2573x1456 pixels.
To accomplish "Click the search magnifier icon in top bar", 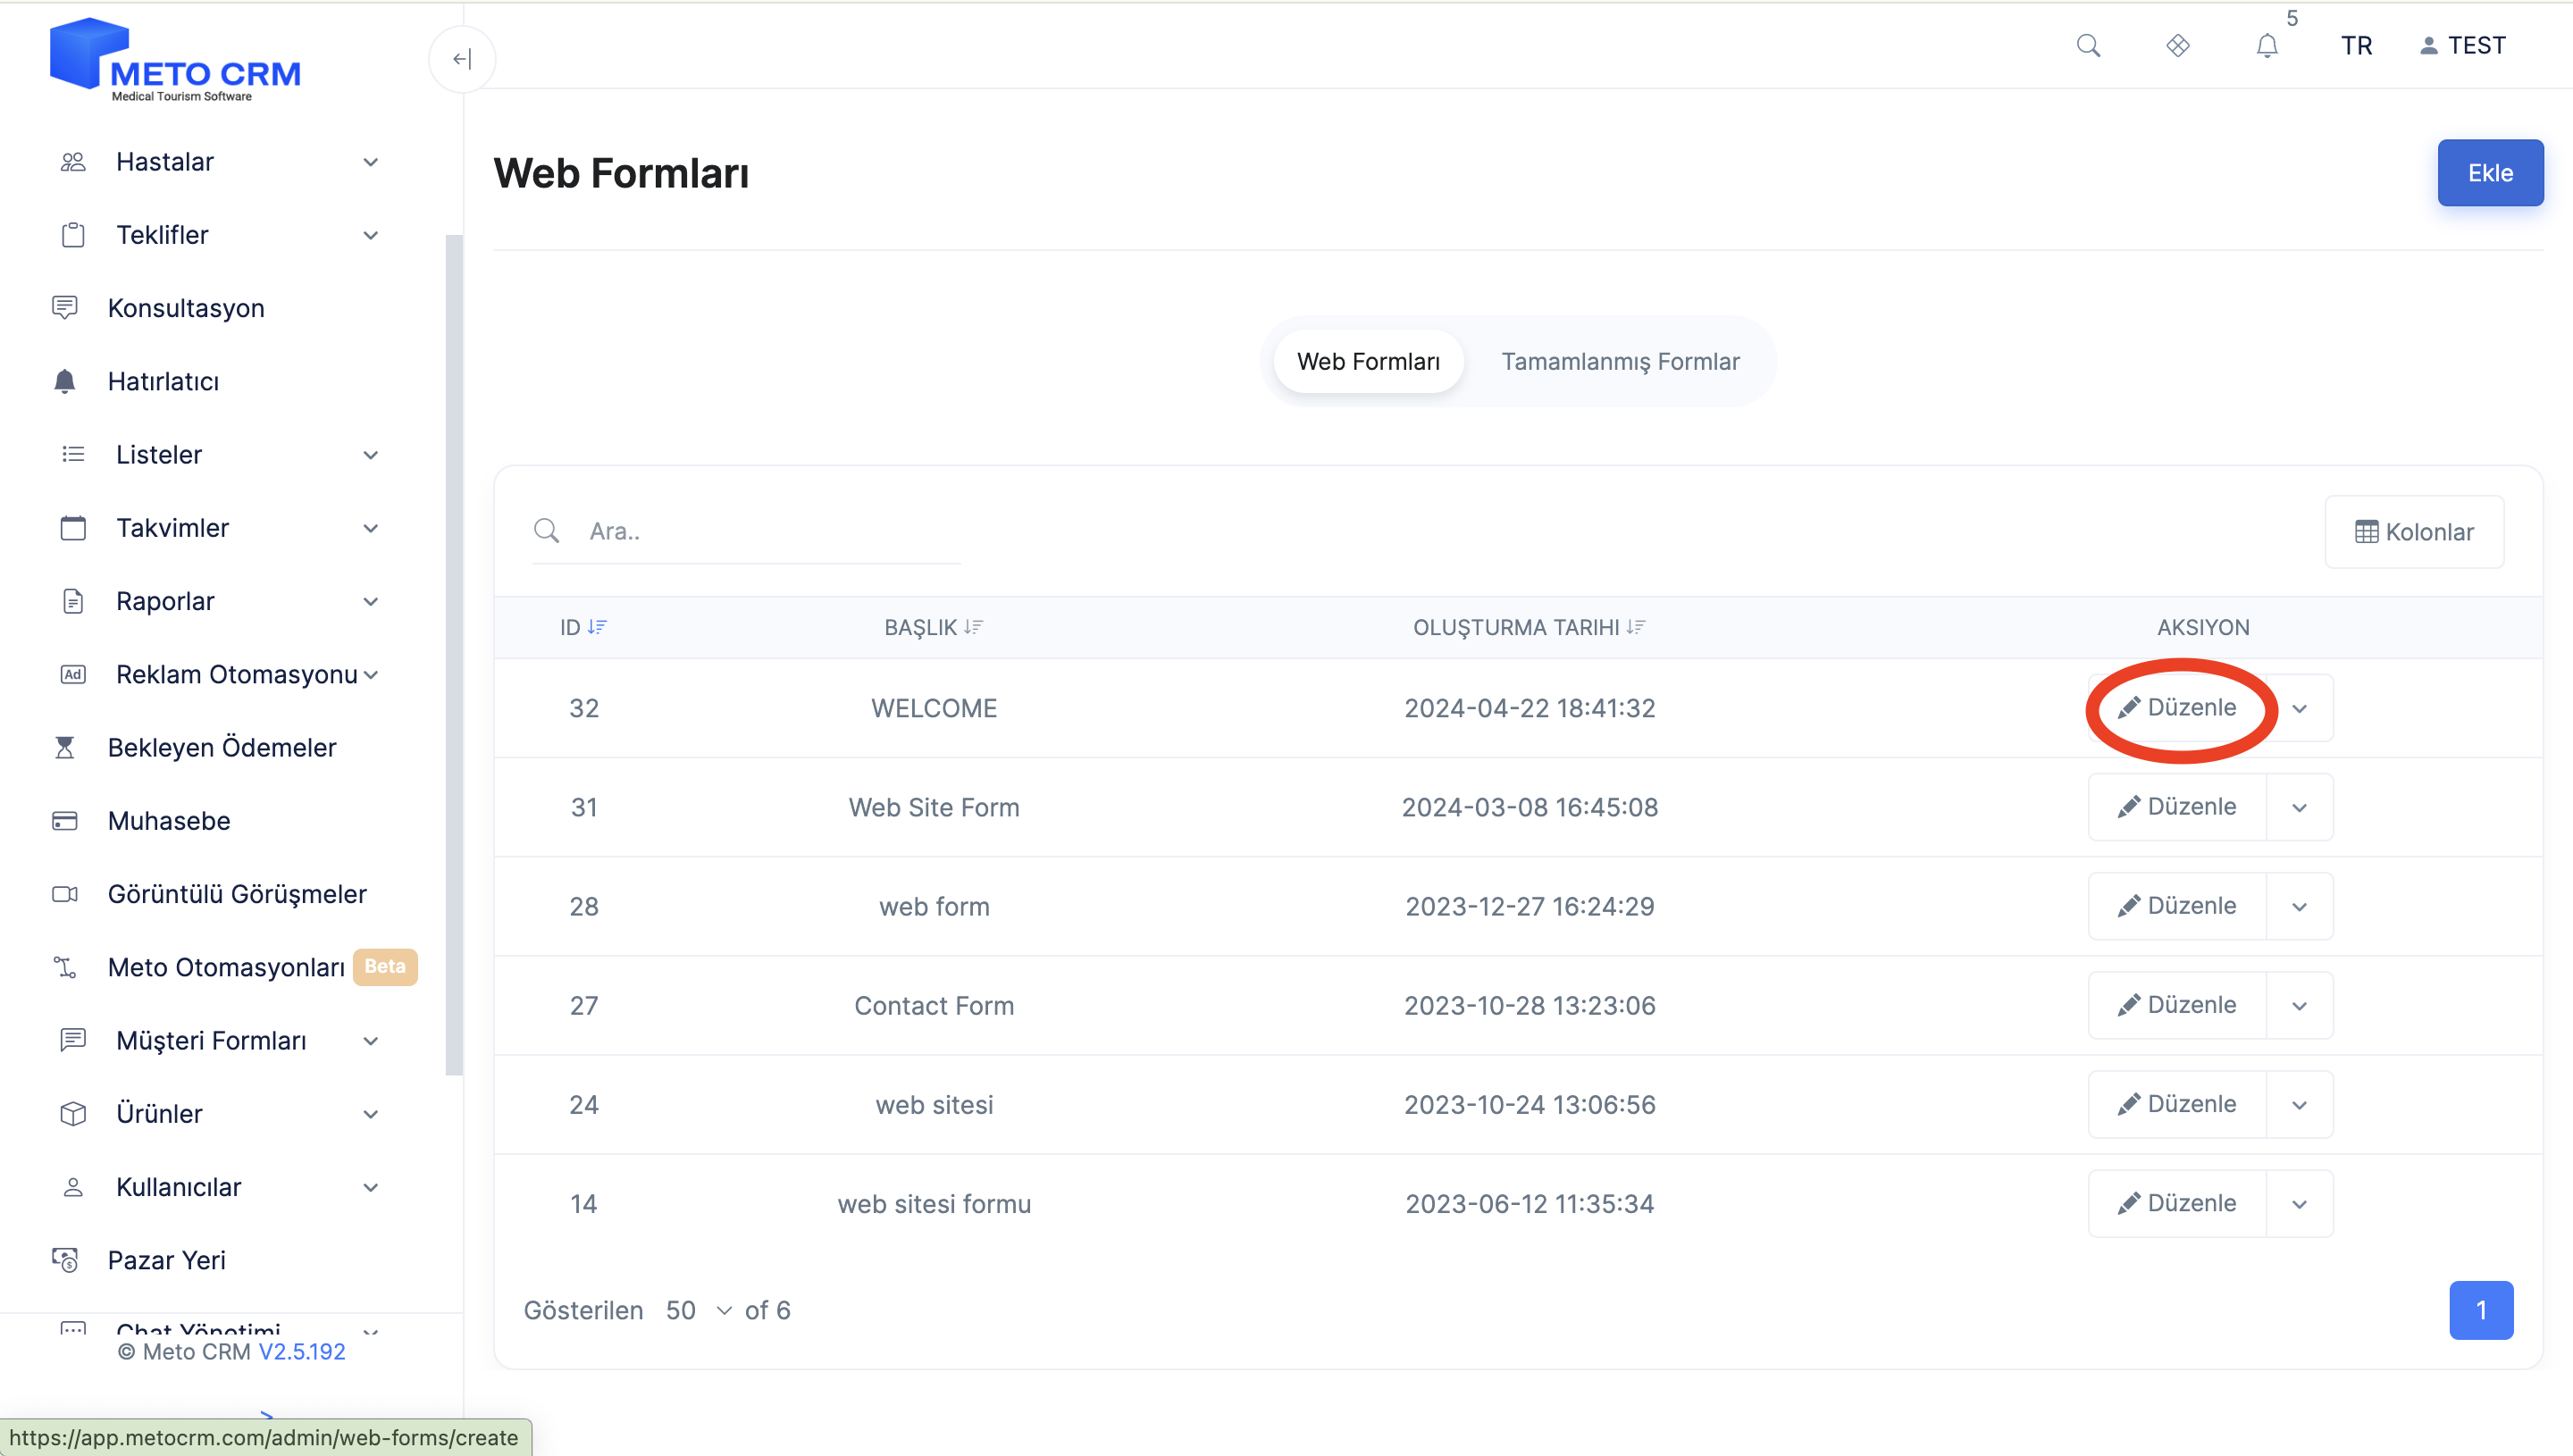I will click(x=2088, y=46).
